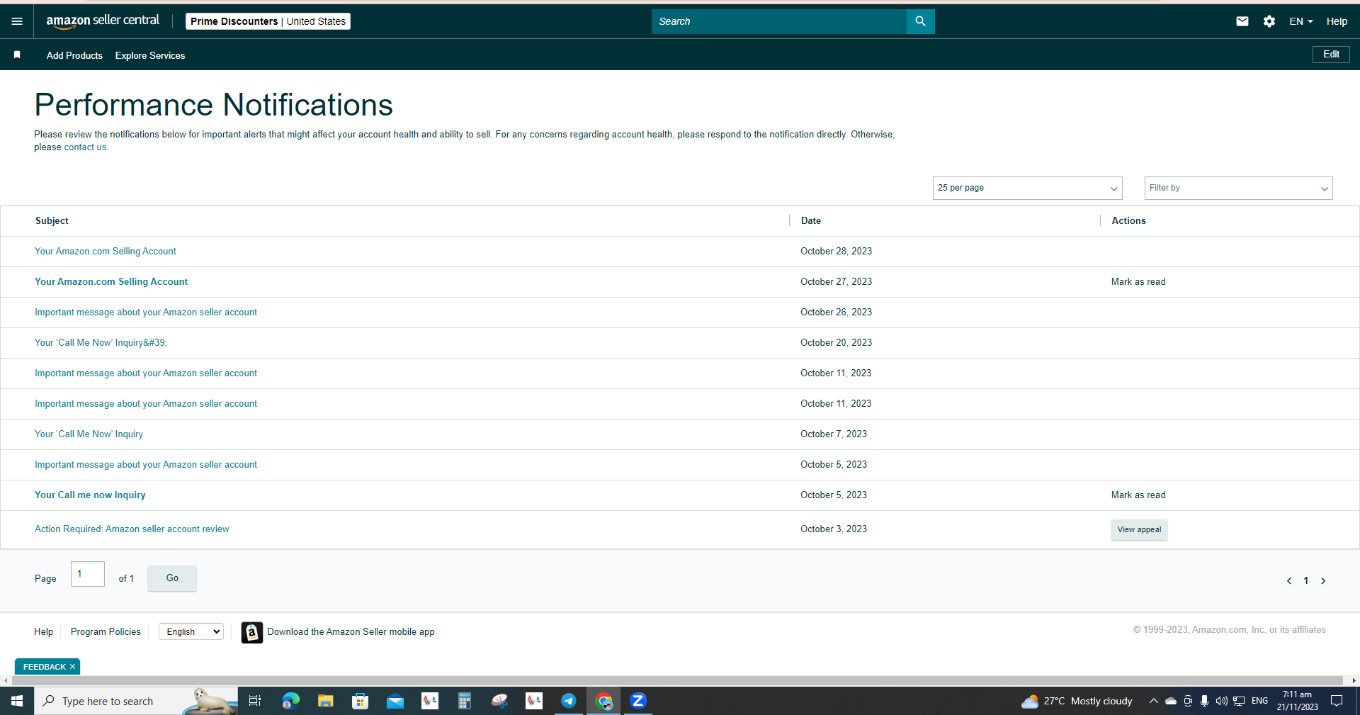This screenshot has height=715, width=1360.
Task: Open Microsoft Edge from the taskbar
Action: [290, 701]
